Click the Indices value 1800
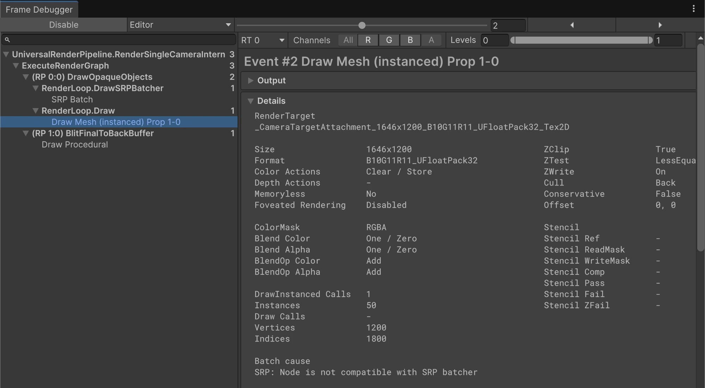705x388 pixels. tap(376, 339)
